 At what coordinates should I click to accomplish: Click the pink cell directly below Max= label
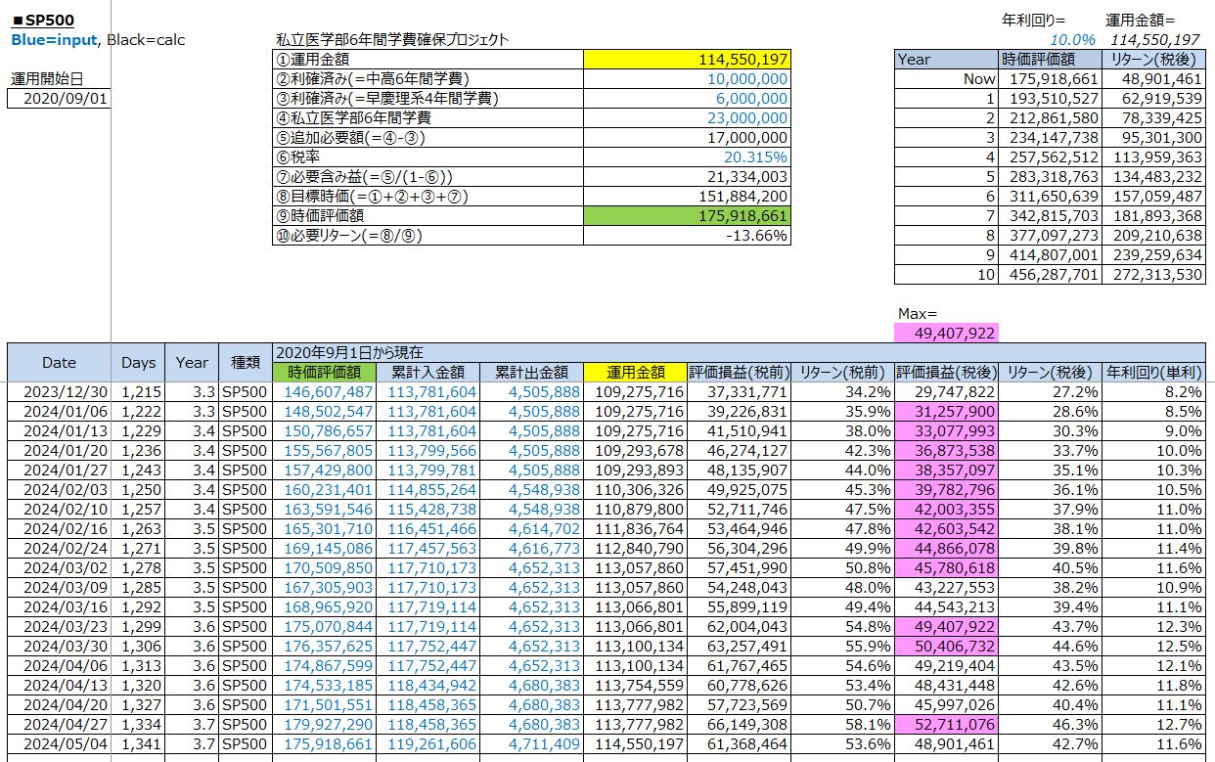tap(948, 334)
